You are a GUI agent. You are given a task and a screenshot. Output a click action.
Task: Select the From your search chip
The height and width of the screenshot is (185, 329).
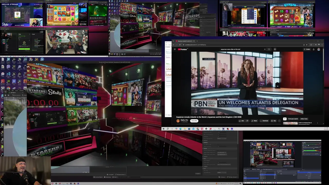[x=293, y=119]
